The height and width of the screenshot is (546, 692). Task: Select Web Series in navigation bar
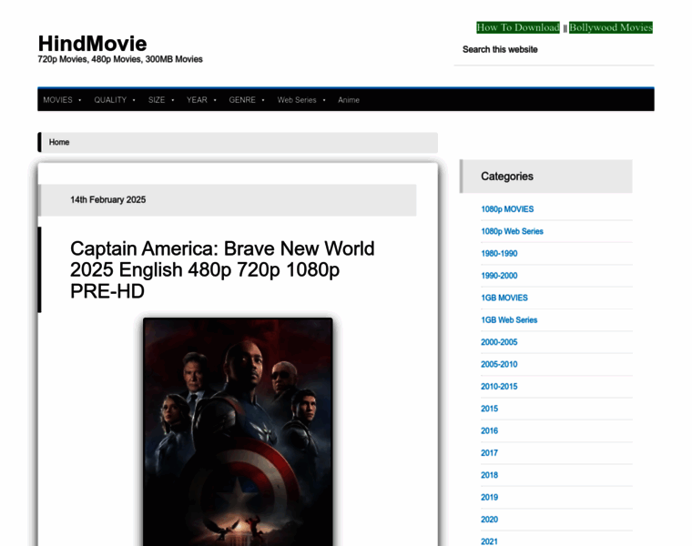[x=301, y=100]
